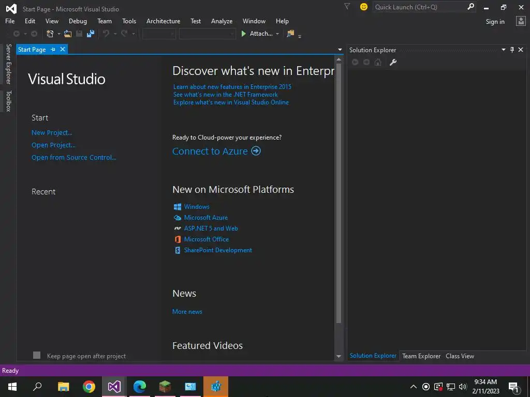Expand the Redo history dropdown arrow
Screen dimensions: 530x397
pos(133,34)
